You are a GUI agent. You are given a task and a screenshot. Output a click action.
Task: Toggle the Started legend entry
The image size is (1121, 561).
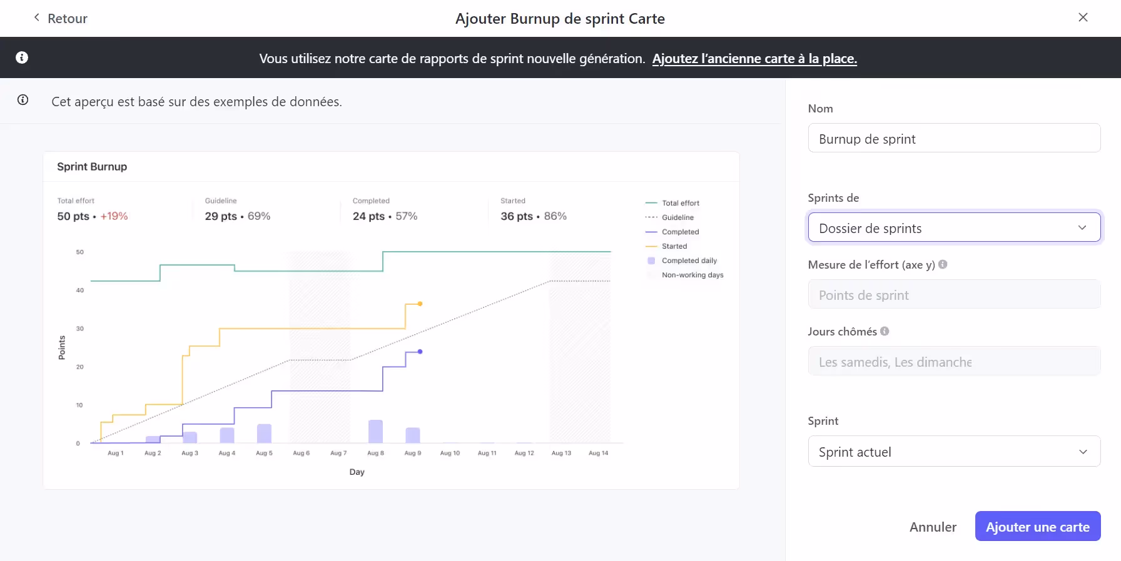pyautogui.click(x=674, y=246)
